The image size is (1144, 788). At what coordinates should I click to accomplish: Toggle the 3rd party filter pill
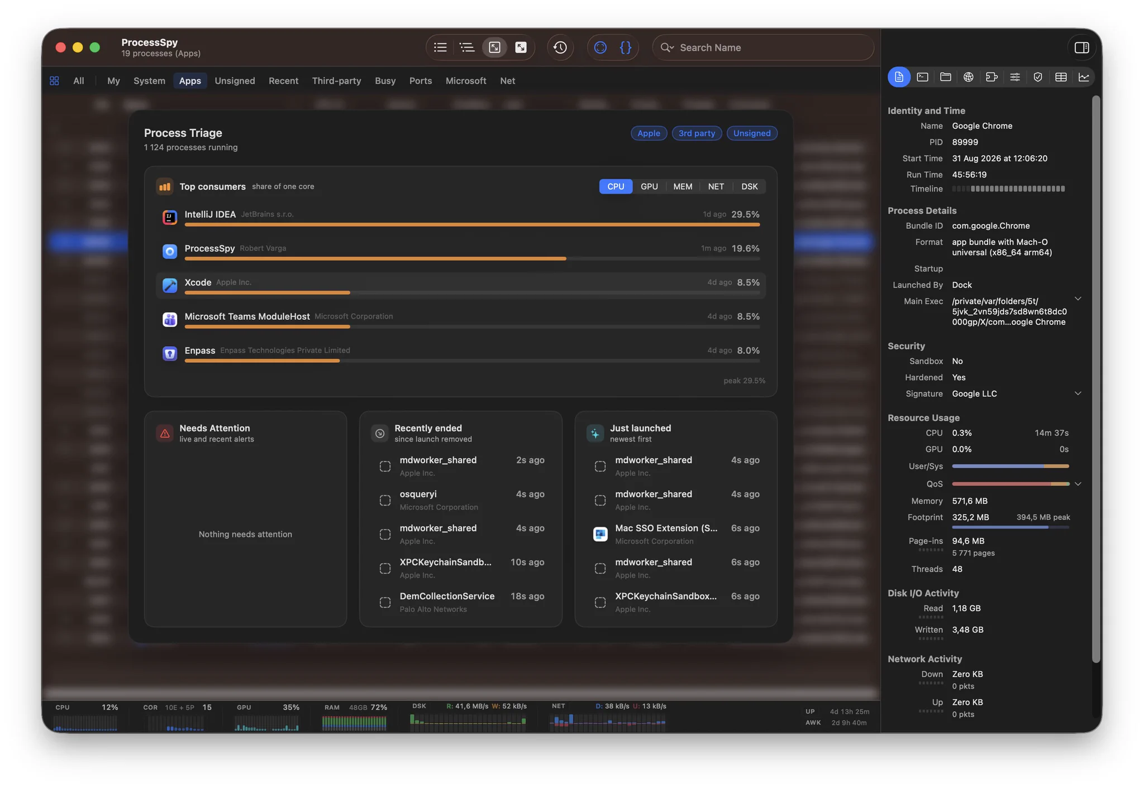tap(697, 133)
